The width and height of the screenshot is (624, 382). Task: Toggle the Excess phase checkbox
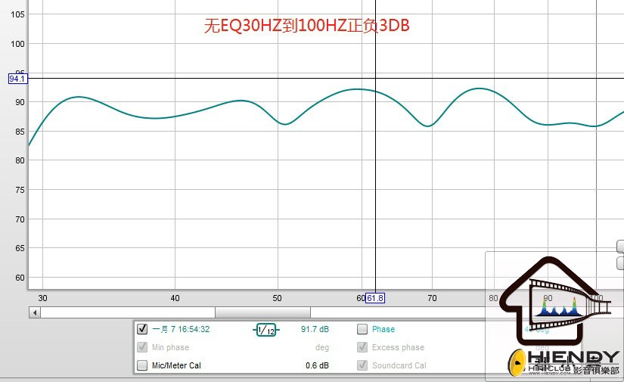coord(362,347)
